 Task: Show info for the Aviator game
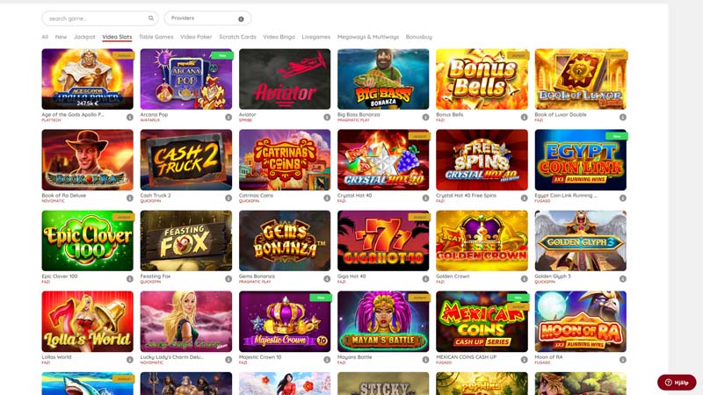(327, 117)
